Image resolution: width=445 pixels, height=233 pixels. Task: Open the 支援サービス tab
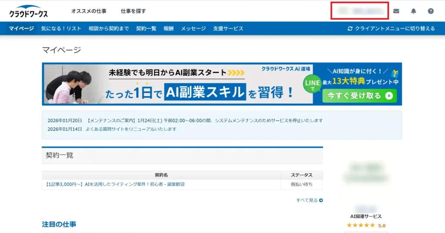point(228,29)
